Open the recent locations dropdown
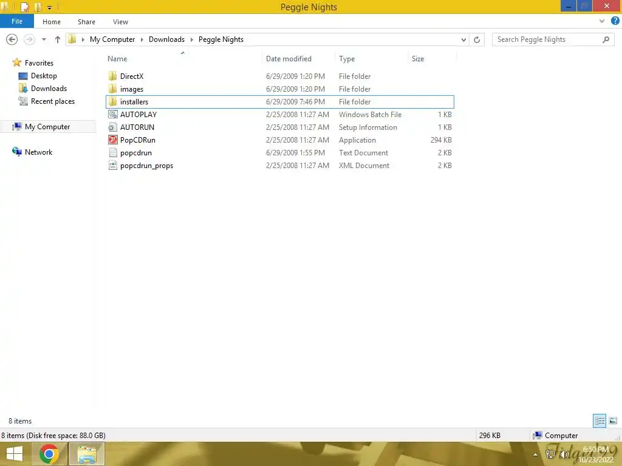Viewport: 622px width, 466px height. (x=44, y=39)
